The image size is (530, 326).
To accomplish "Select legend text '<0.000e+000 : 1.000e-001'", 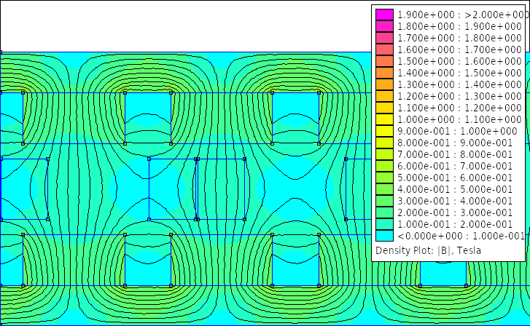I will tap(461, 236).
